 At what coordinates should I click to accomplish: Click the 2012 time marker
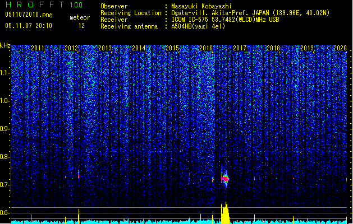[x=71, y=48]
